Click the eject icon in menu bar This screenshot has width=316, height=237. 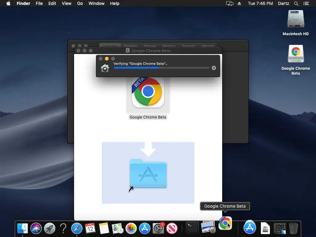click(239, 3)
